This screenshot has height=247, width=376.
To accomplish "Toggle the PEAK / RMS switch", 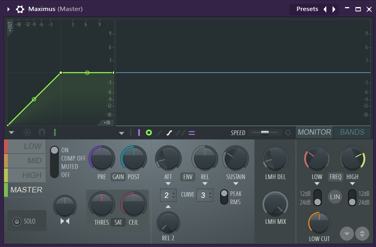I will (224, 197).
